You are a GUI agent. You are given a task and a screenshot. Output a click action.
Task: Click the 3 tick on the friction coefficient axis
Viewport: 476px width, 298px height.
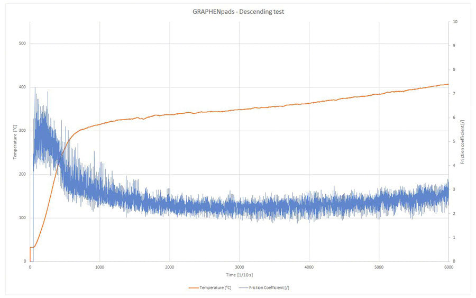[454, 189]
